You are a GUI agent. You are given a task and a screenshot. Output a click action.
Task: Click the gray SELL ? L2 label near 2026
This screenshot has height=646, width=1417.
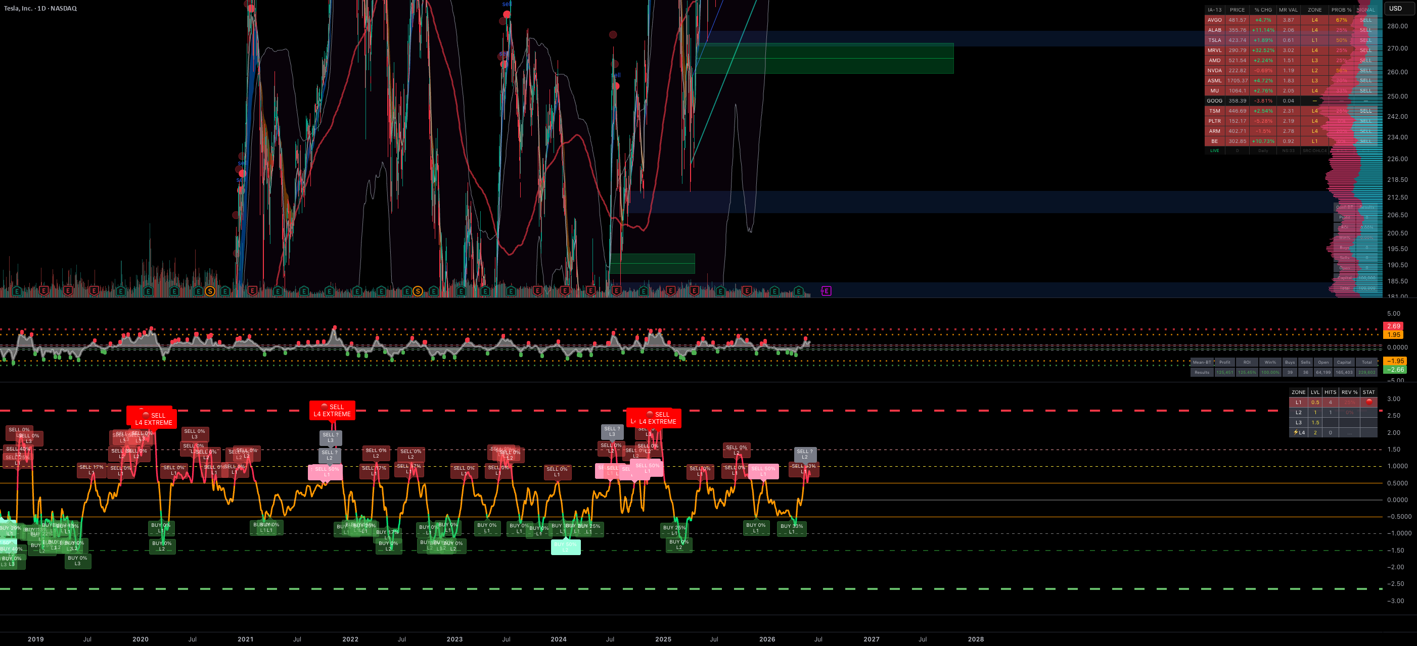[x=805, y=454]
